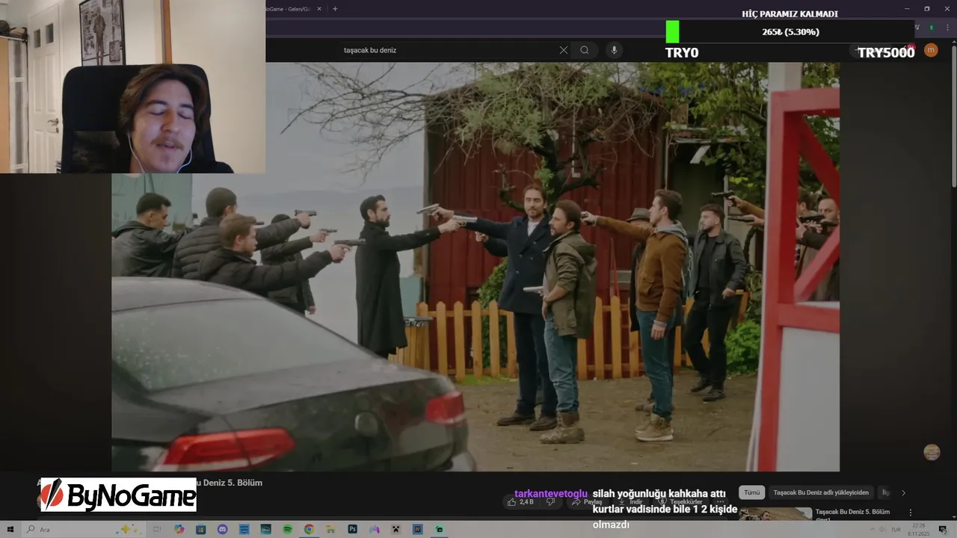Click the round channel overlay icon on video
The width and height of the screenshot is (957, 538).
(x=932, y=452)
